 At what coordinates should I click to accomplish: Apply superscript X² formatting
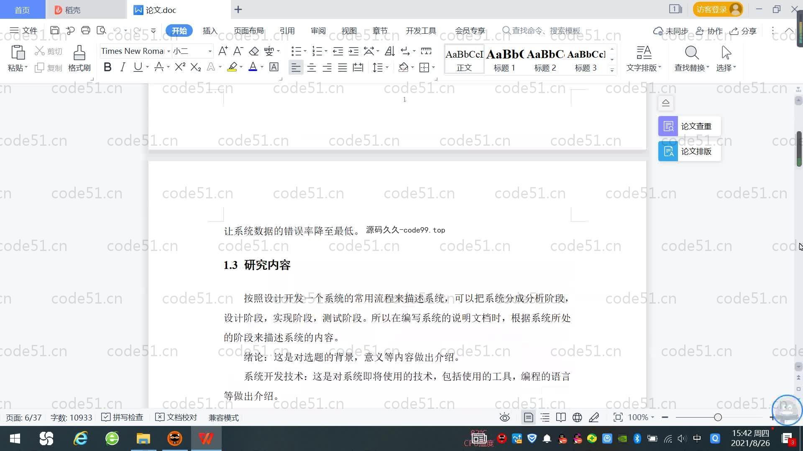(x=180, y=67)
